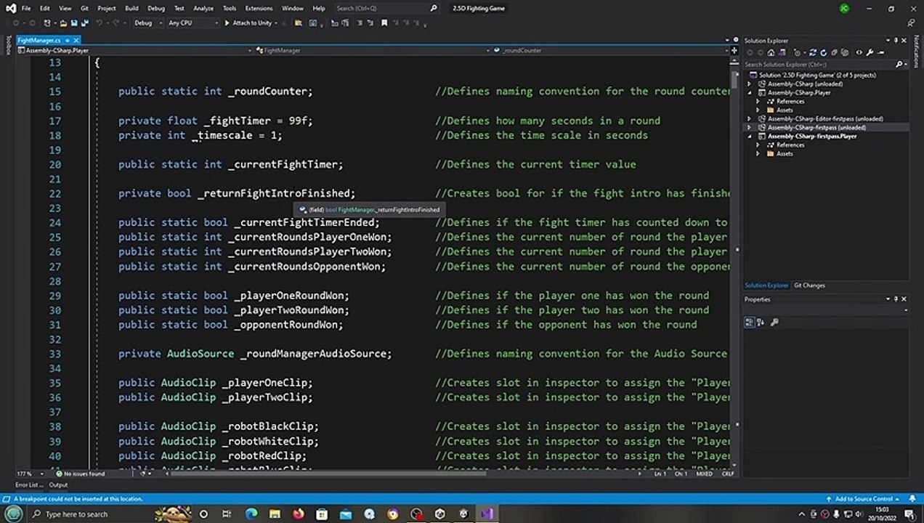This screenshot has width=924, height=523.
Task: Expand the Assembly-CSharp (unloaded) project node
Action: pos(750,84)
